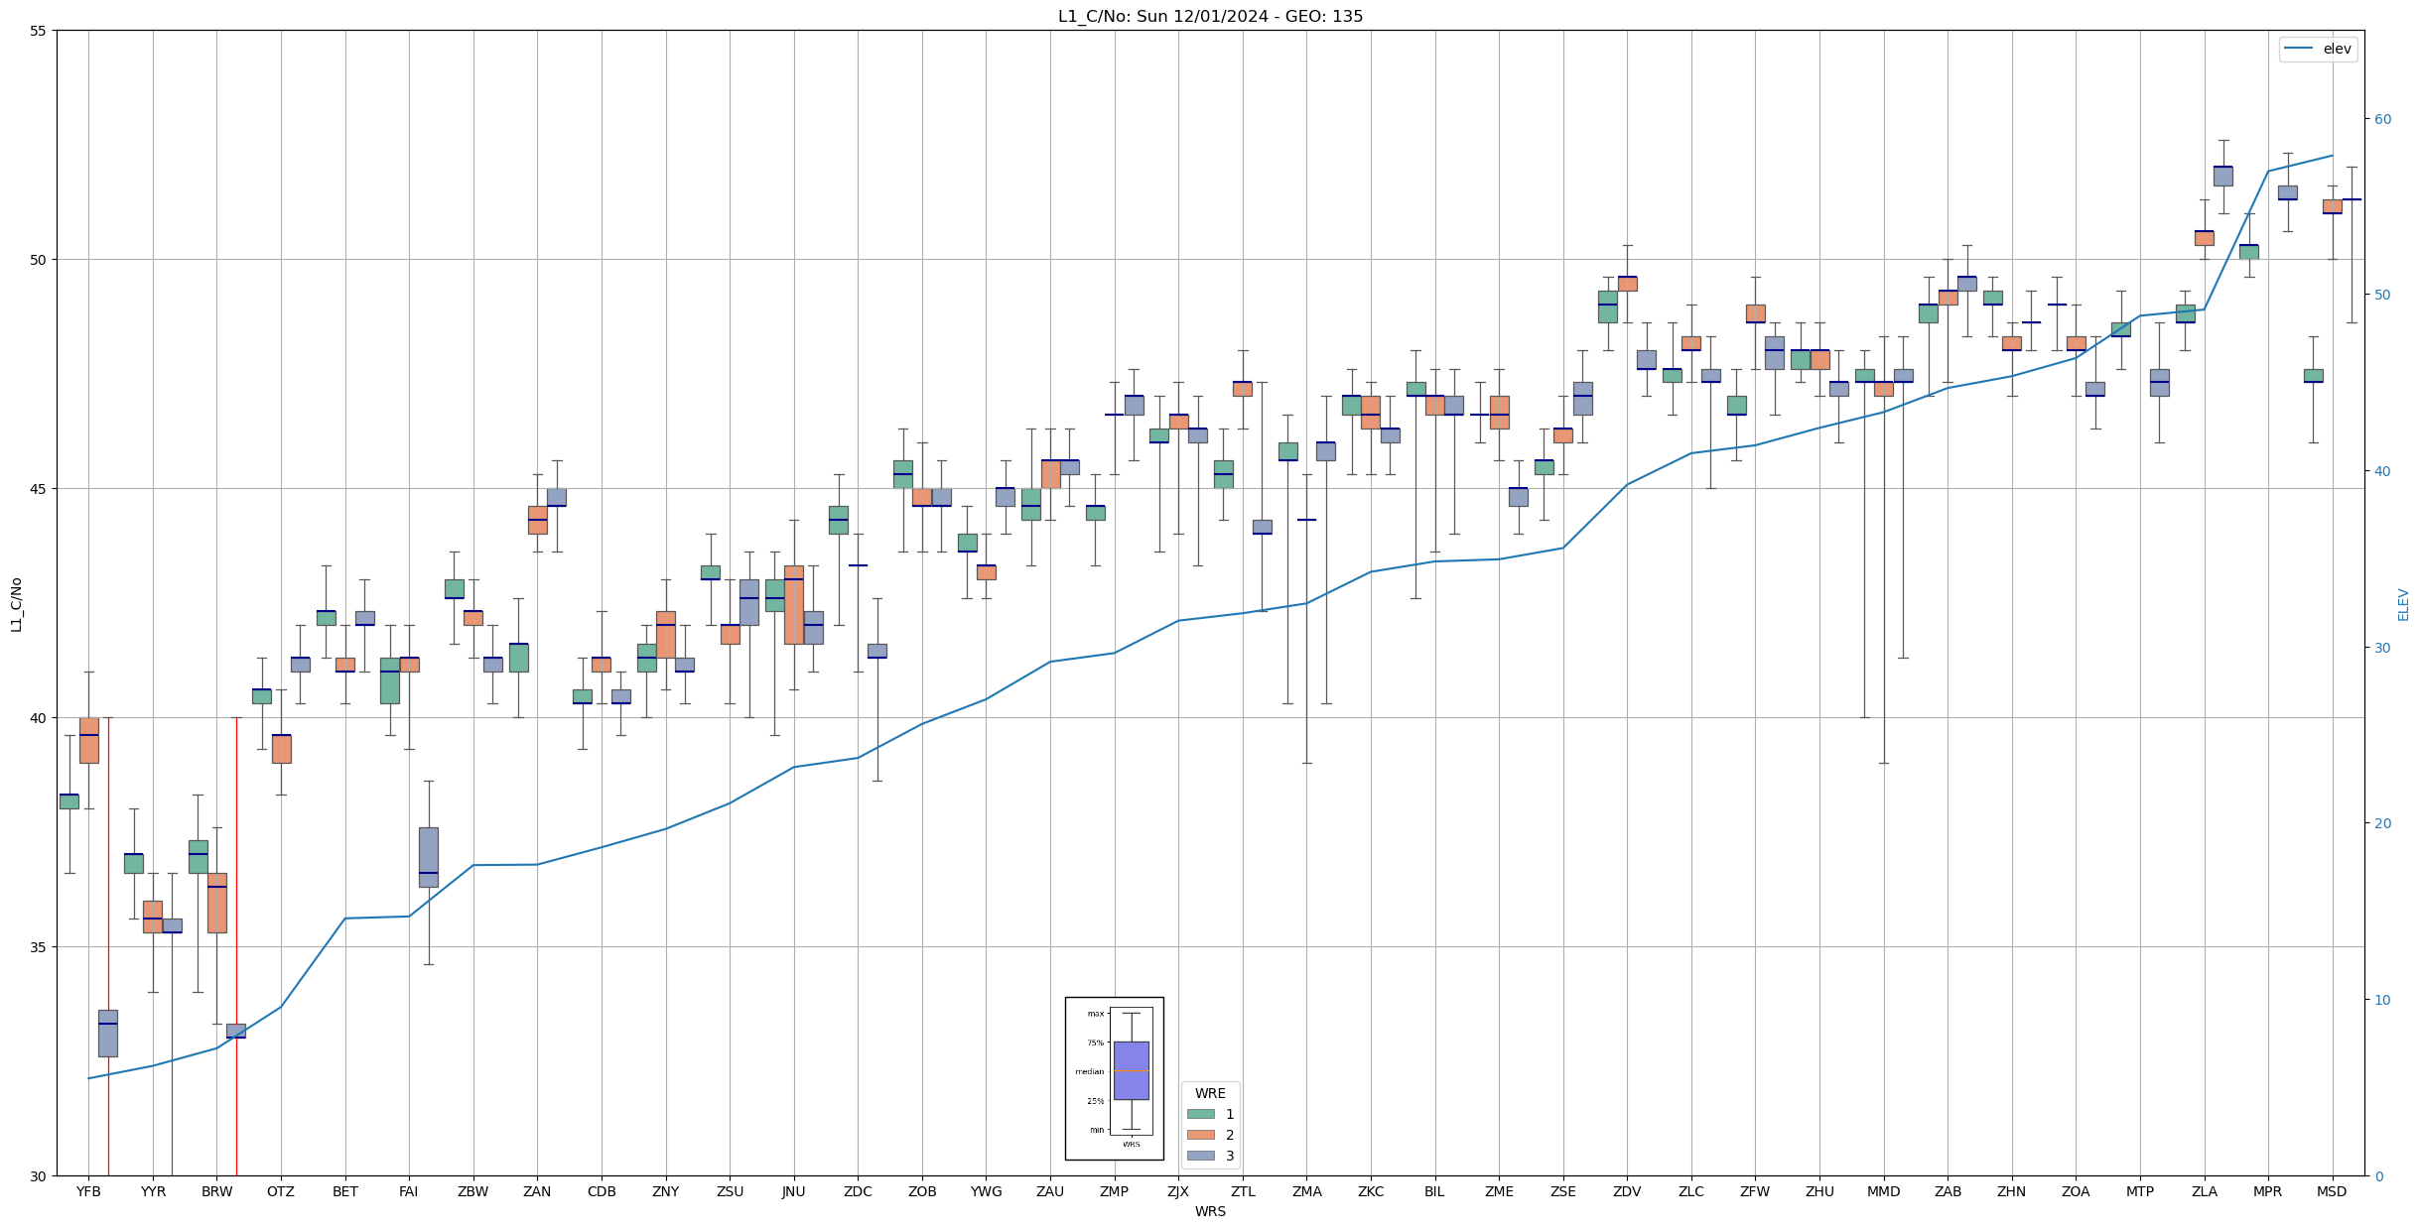Click the orange WRE 2 legend swatch
The image size is (2421, 1228).
(x=1200, y=1135)
